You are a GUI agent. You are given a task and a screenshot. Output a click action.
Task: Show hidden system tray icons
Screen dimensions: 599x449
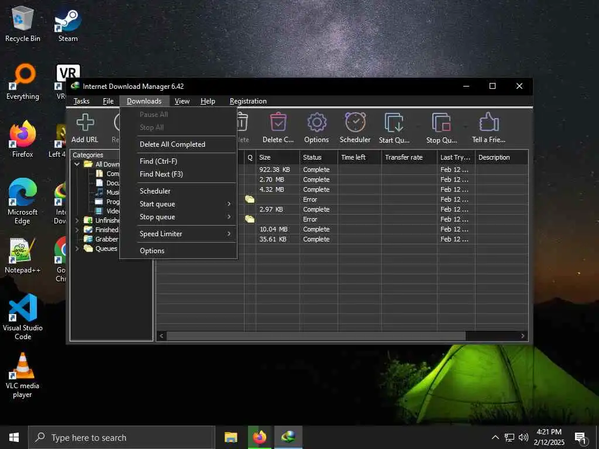[495, 437]
